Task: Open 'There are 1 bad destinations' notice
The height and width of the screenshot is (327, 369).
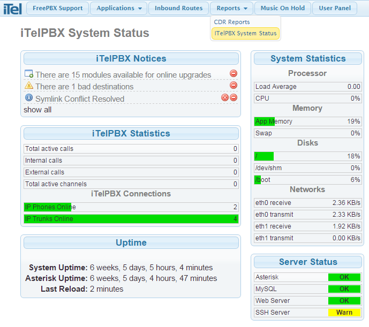Action: [x=85, y=87]
